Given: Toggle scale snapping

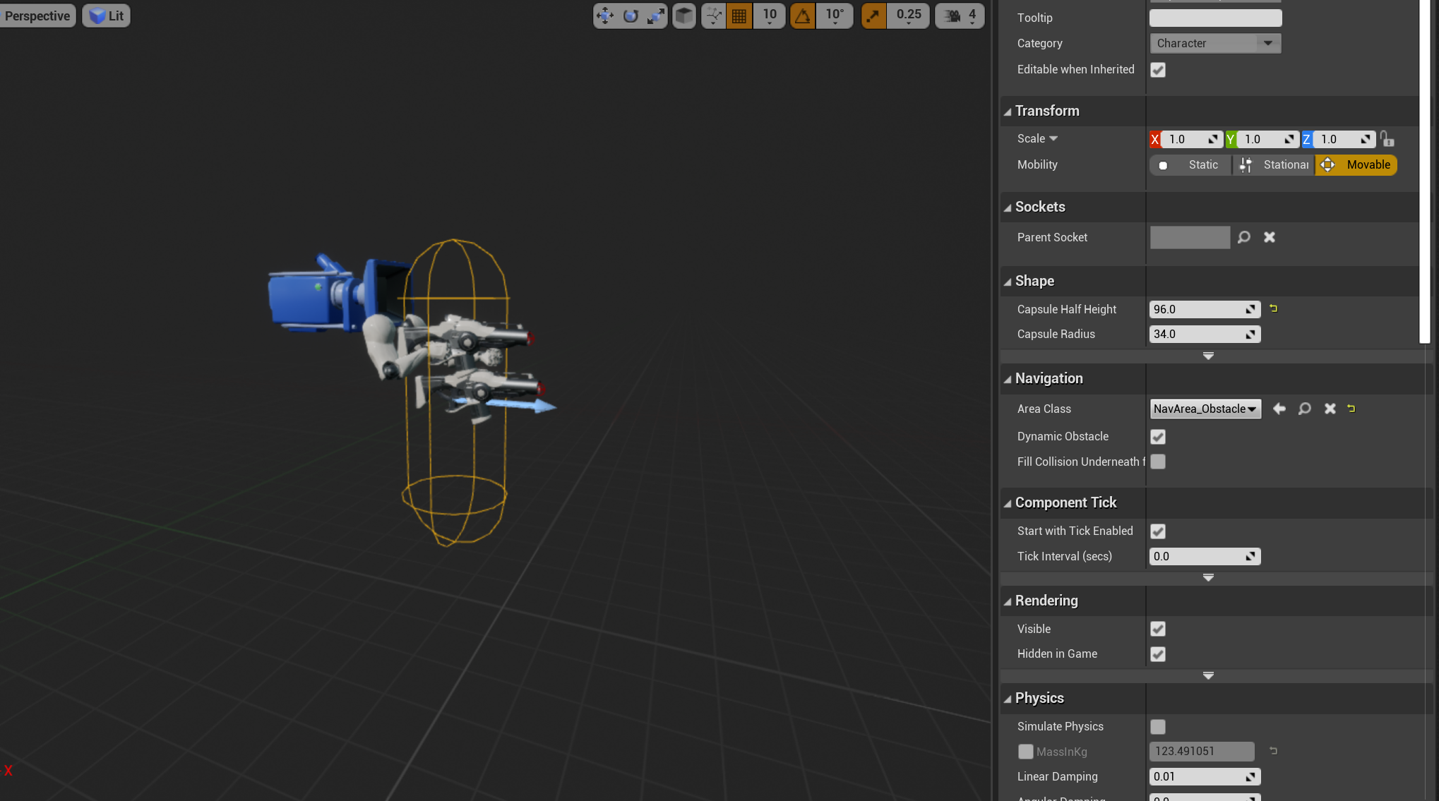Looking at the screenshot, I should 873,15.
